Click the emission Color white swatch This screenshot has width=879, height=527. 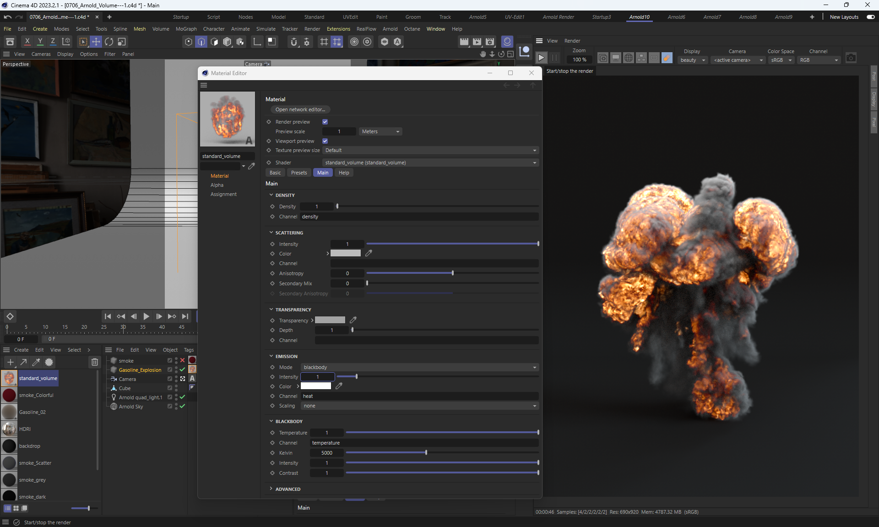point(315,386)
